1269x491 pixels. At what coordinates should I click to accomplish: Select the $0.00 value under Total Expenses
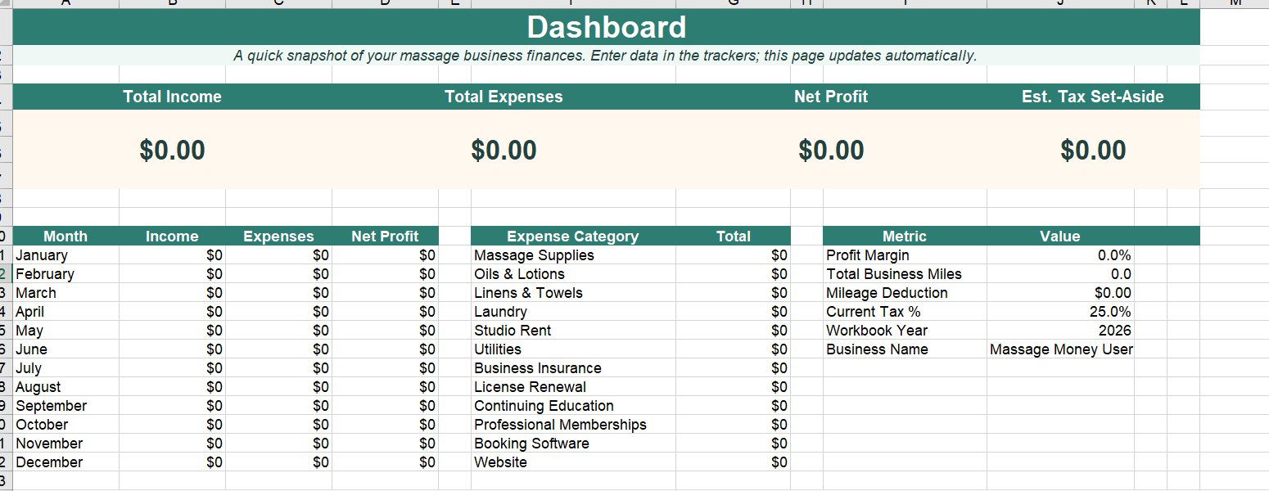504,150
